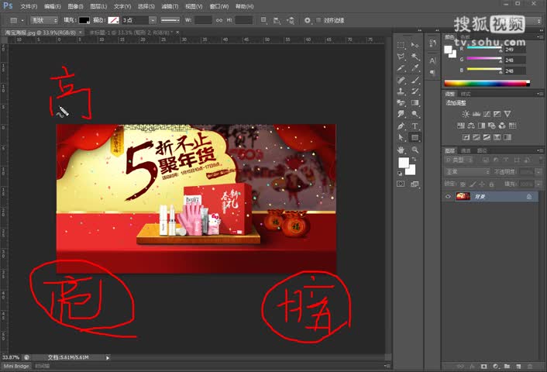Select the Rectangle shape tool
The image size is (547, 372).
415,137
